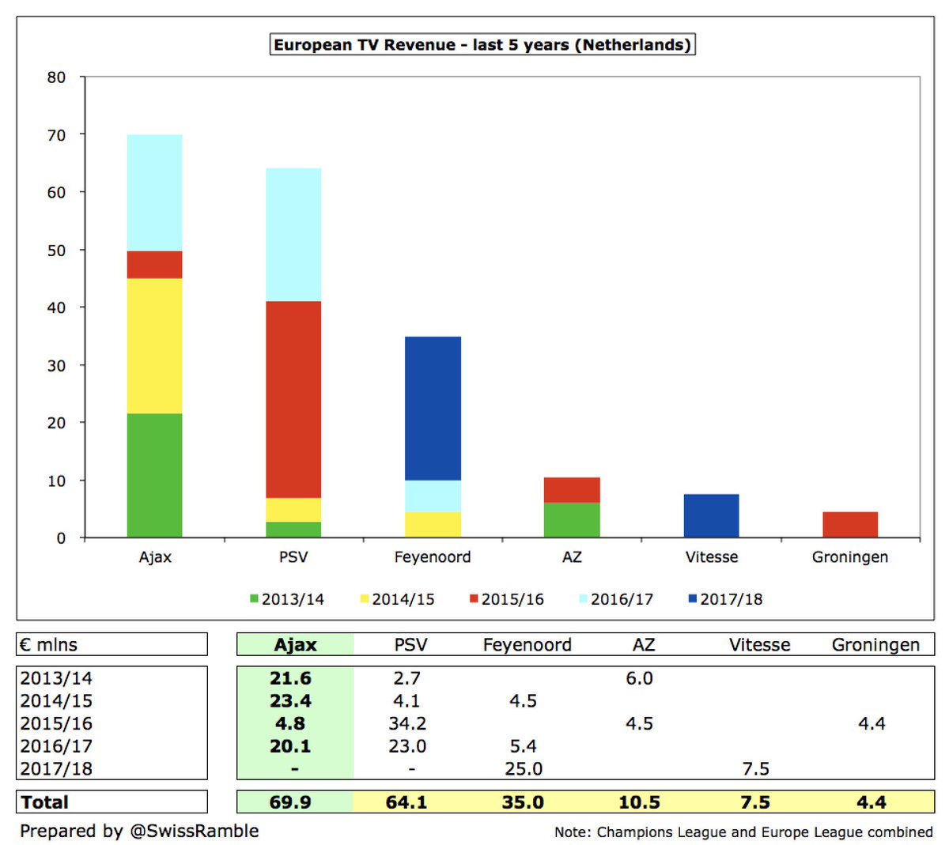
Task: Click the 2015/16 row label in table
Action: 56,723
